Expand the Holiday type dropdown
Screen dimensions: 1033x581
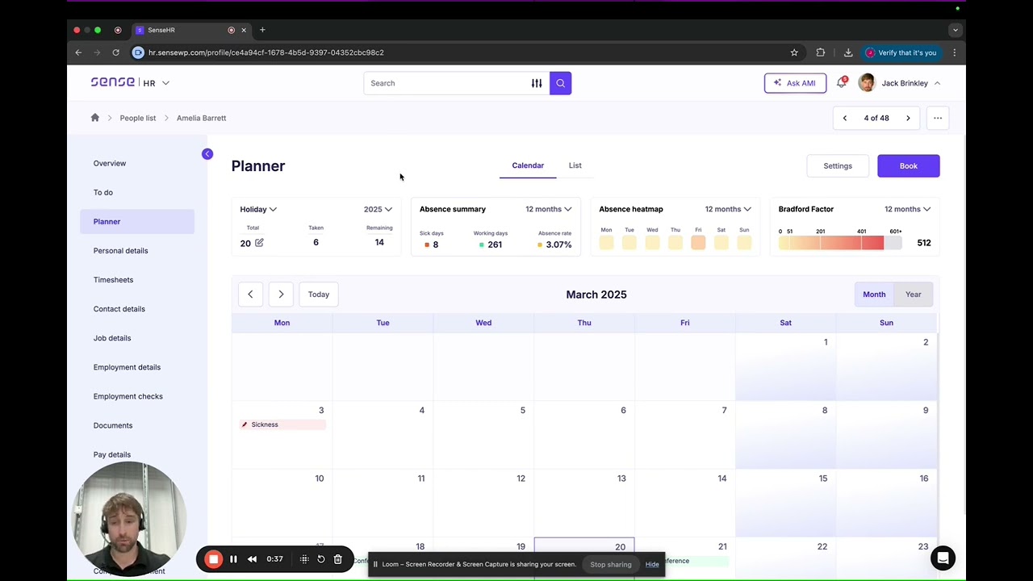pyautogui.click(x=258, y=209)
